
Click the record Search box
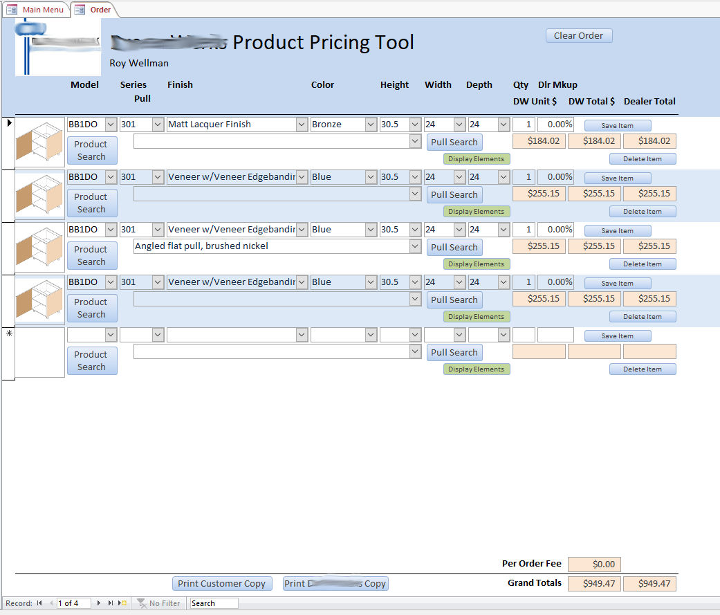pyautogui.click(x=214, y=603)
